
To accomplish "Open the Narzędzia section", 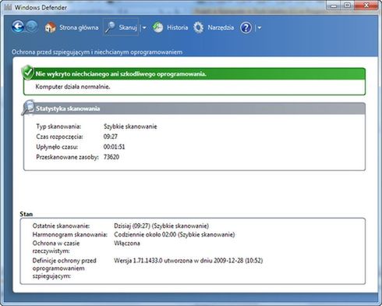I will tap(221, 27).
